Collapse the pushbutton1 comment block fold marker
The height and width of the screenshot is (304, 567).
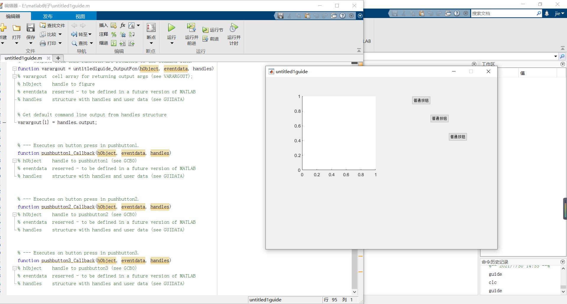point(14,161)
